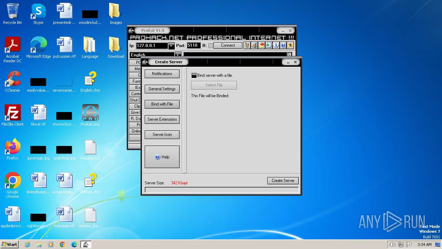This screenshot has height=249, width=442.
Task: Click the Action Center flag tray icon
Action: coord(409,245)
